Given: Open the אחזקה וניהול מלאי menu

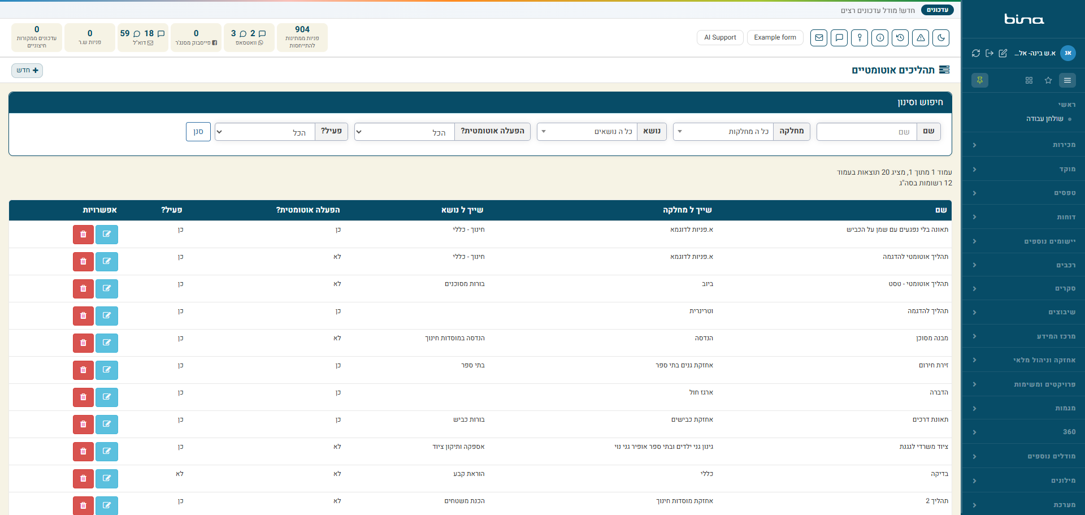Looking at the screenshot, I should point(1023,360).
